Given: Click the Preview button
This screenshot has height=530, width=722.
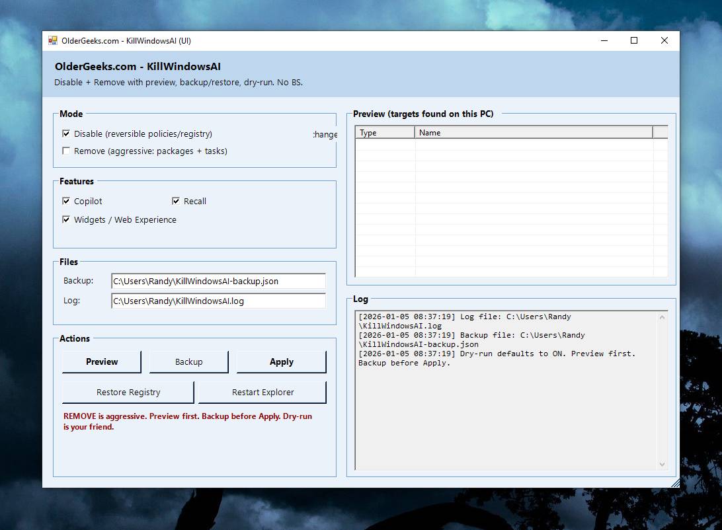Looking at the screenshot, I should [x=100, y=361].
